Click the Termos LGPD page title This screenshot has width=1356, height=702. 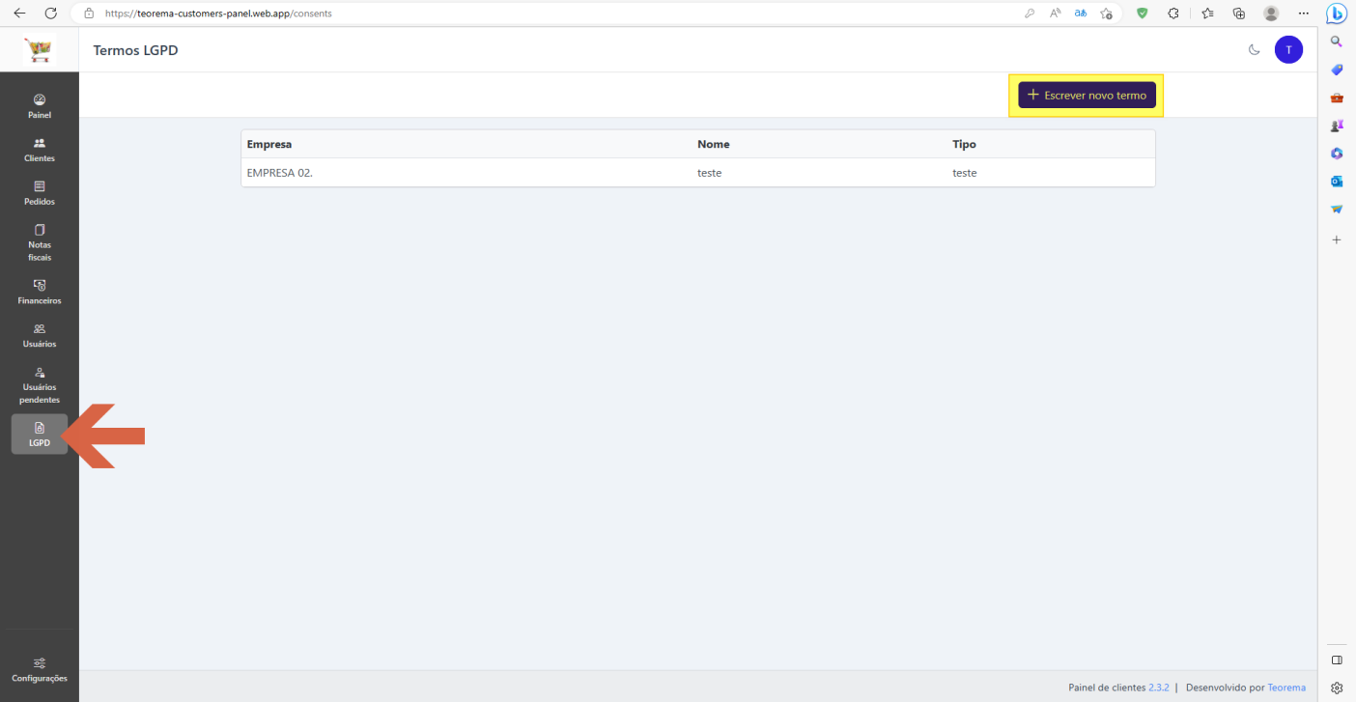pos(135,50)
